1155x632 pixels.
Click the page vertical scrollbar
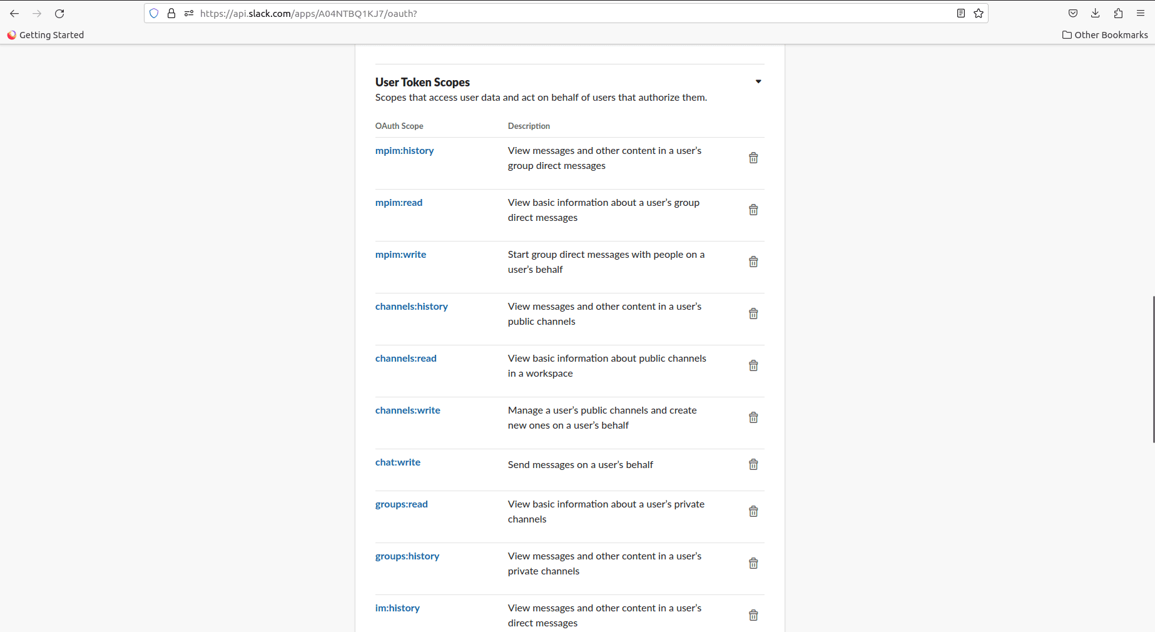1153,369
